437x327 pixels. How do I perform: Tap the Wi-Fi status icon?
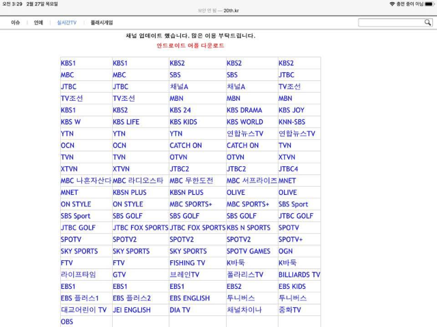click(392, 4)
